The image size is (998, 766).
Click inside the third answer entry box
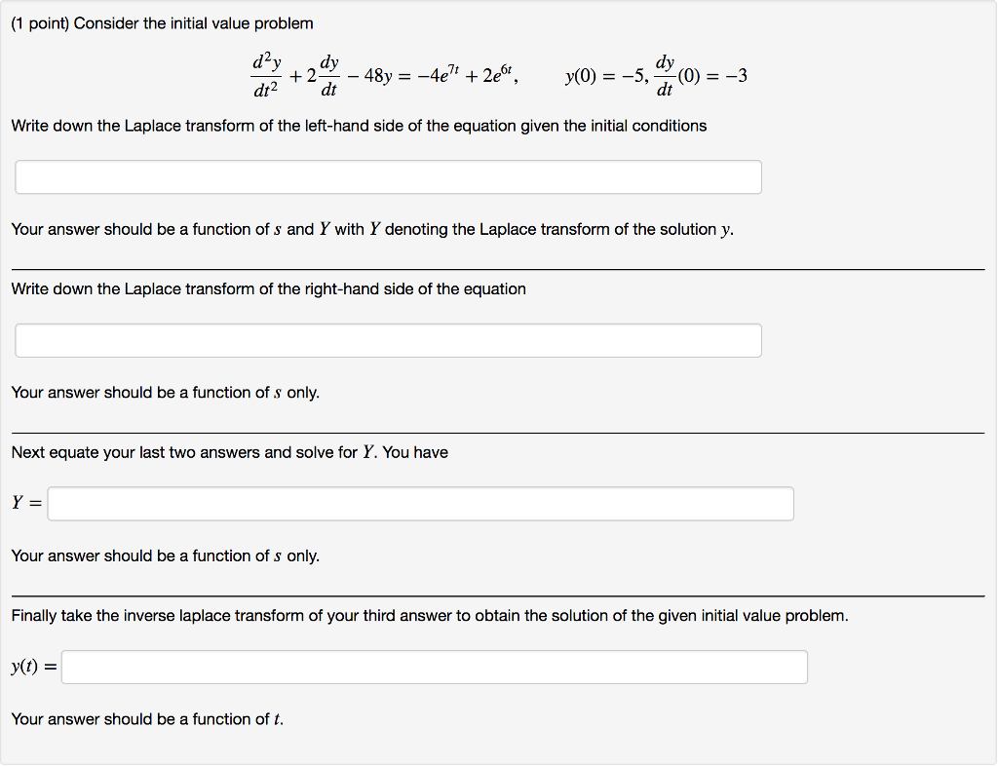point(419,503)
